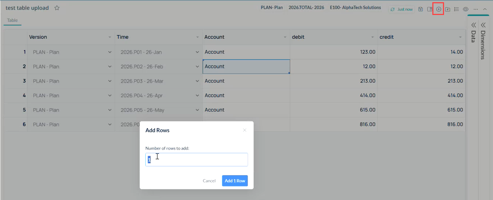Open Version dropdown in row 4
This screenshot has width=493, height=200.
[x=110, y=95]
